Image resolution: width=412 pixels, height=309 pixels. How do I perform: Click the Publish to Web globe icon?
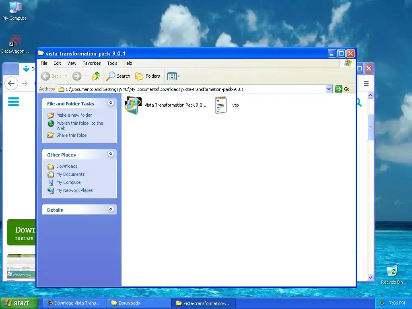pos(51,123)
